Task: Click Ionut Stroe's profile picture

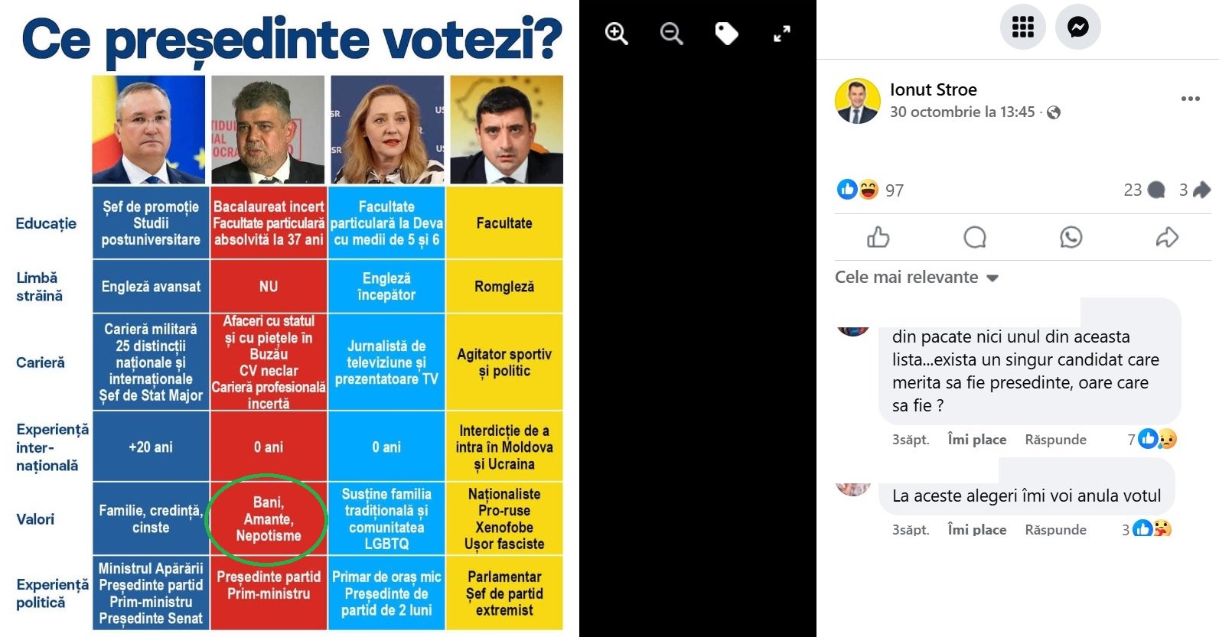Action: (x=857, y=100)
